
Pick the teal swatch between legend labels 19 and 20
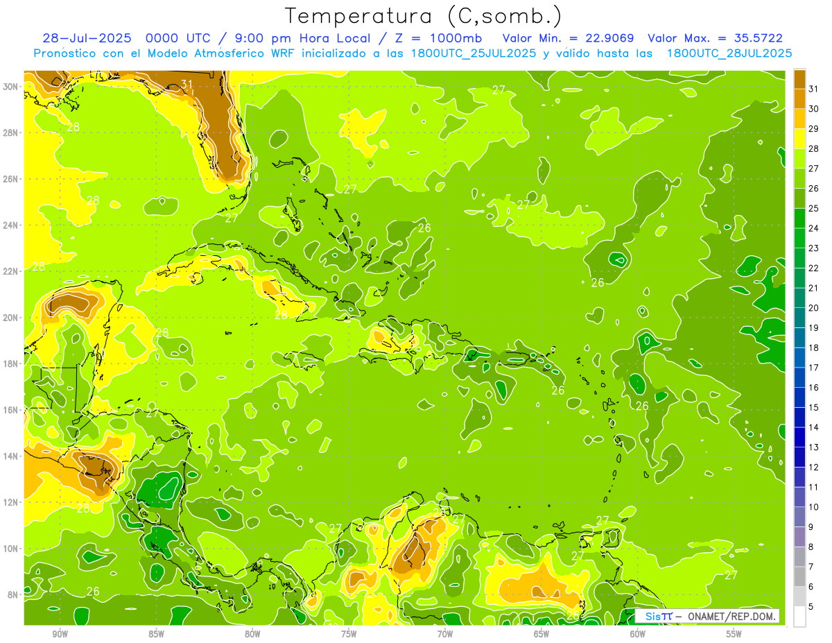tap(799, 318)
